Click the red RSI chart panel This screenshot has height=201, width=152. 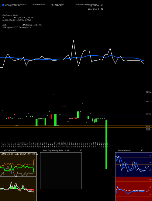click(133, 189)
